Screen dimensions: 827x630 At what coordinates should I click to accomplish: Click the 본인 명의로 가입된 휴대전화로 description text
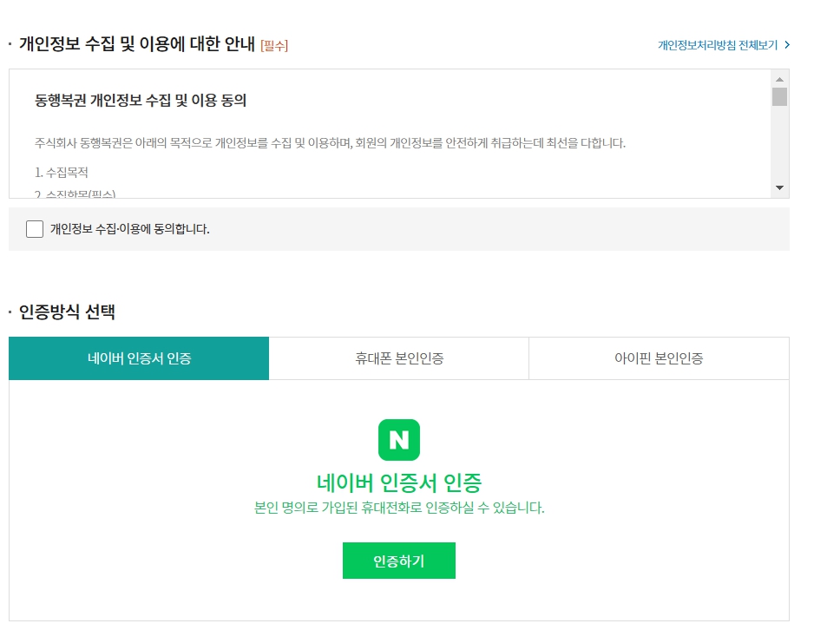point(398,508)
